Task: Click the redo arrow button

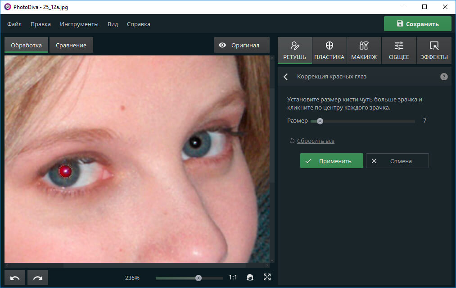Action: coord(37,278)
